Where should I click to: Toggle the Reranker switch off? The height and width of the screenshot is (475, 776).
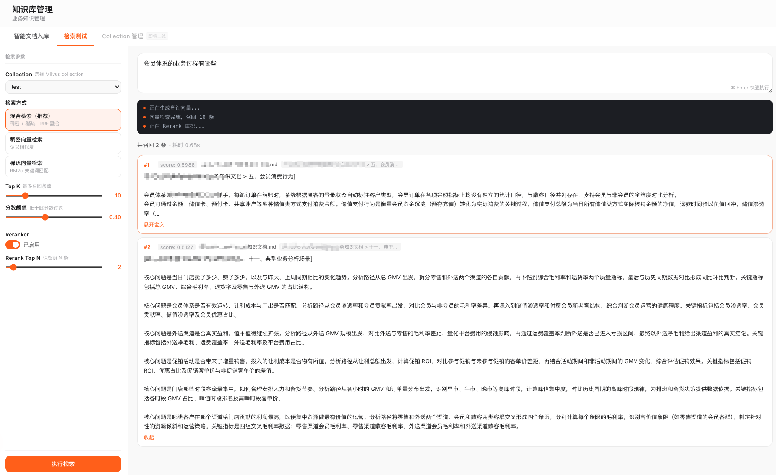pyautogui.click(x=13, y=245)
